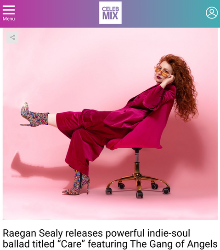The image size is (220, 250).
Task: Click the name "Raegan Sealy" in the headline
Action: pyautogui.click(x=33, y=233)
